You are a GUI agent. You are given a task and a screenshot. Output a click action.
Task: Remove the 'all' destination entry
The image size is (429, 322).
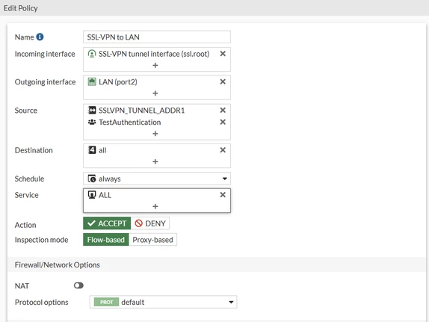(x=223, y=150)
